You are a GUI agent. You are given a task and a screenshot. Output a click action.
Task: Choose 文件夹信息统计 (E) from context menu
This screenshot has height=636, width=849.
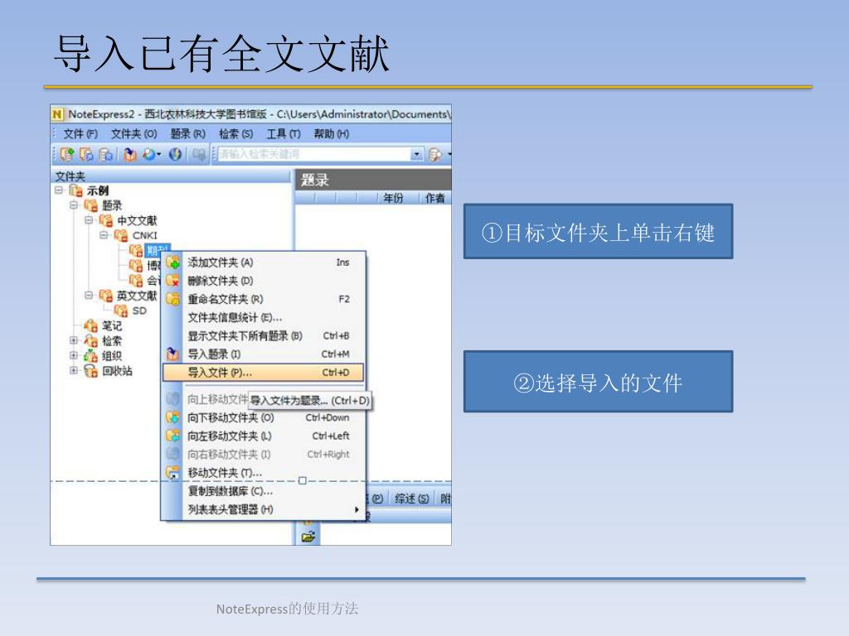point(264,317)
